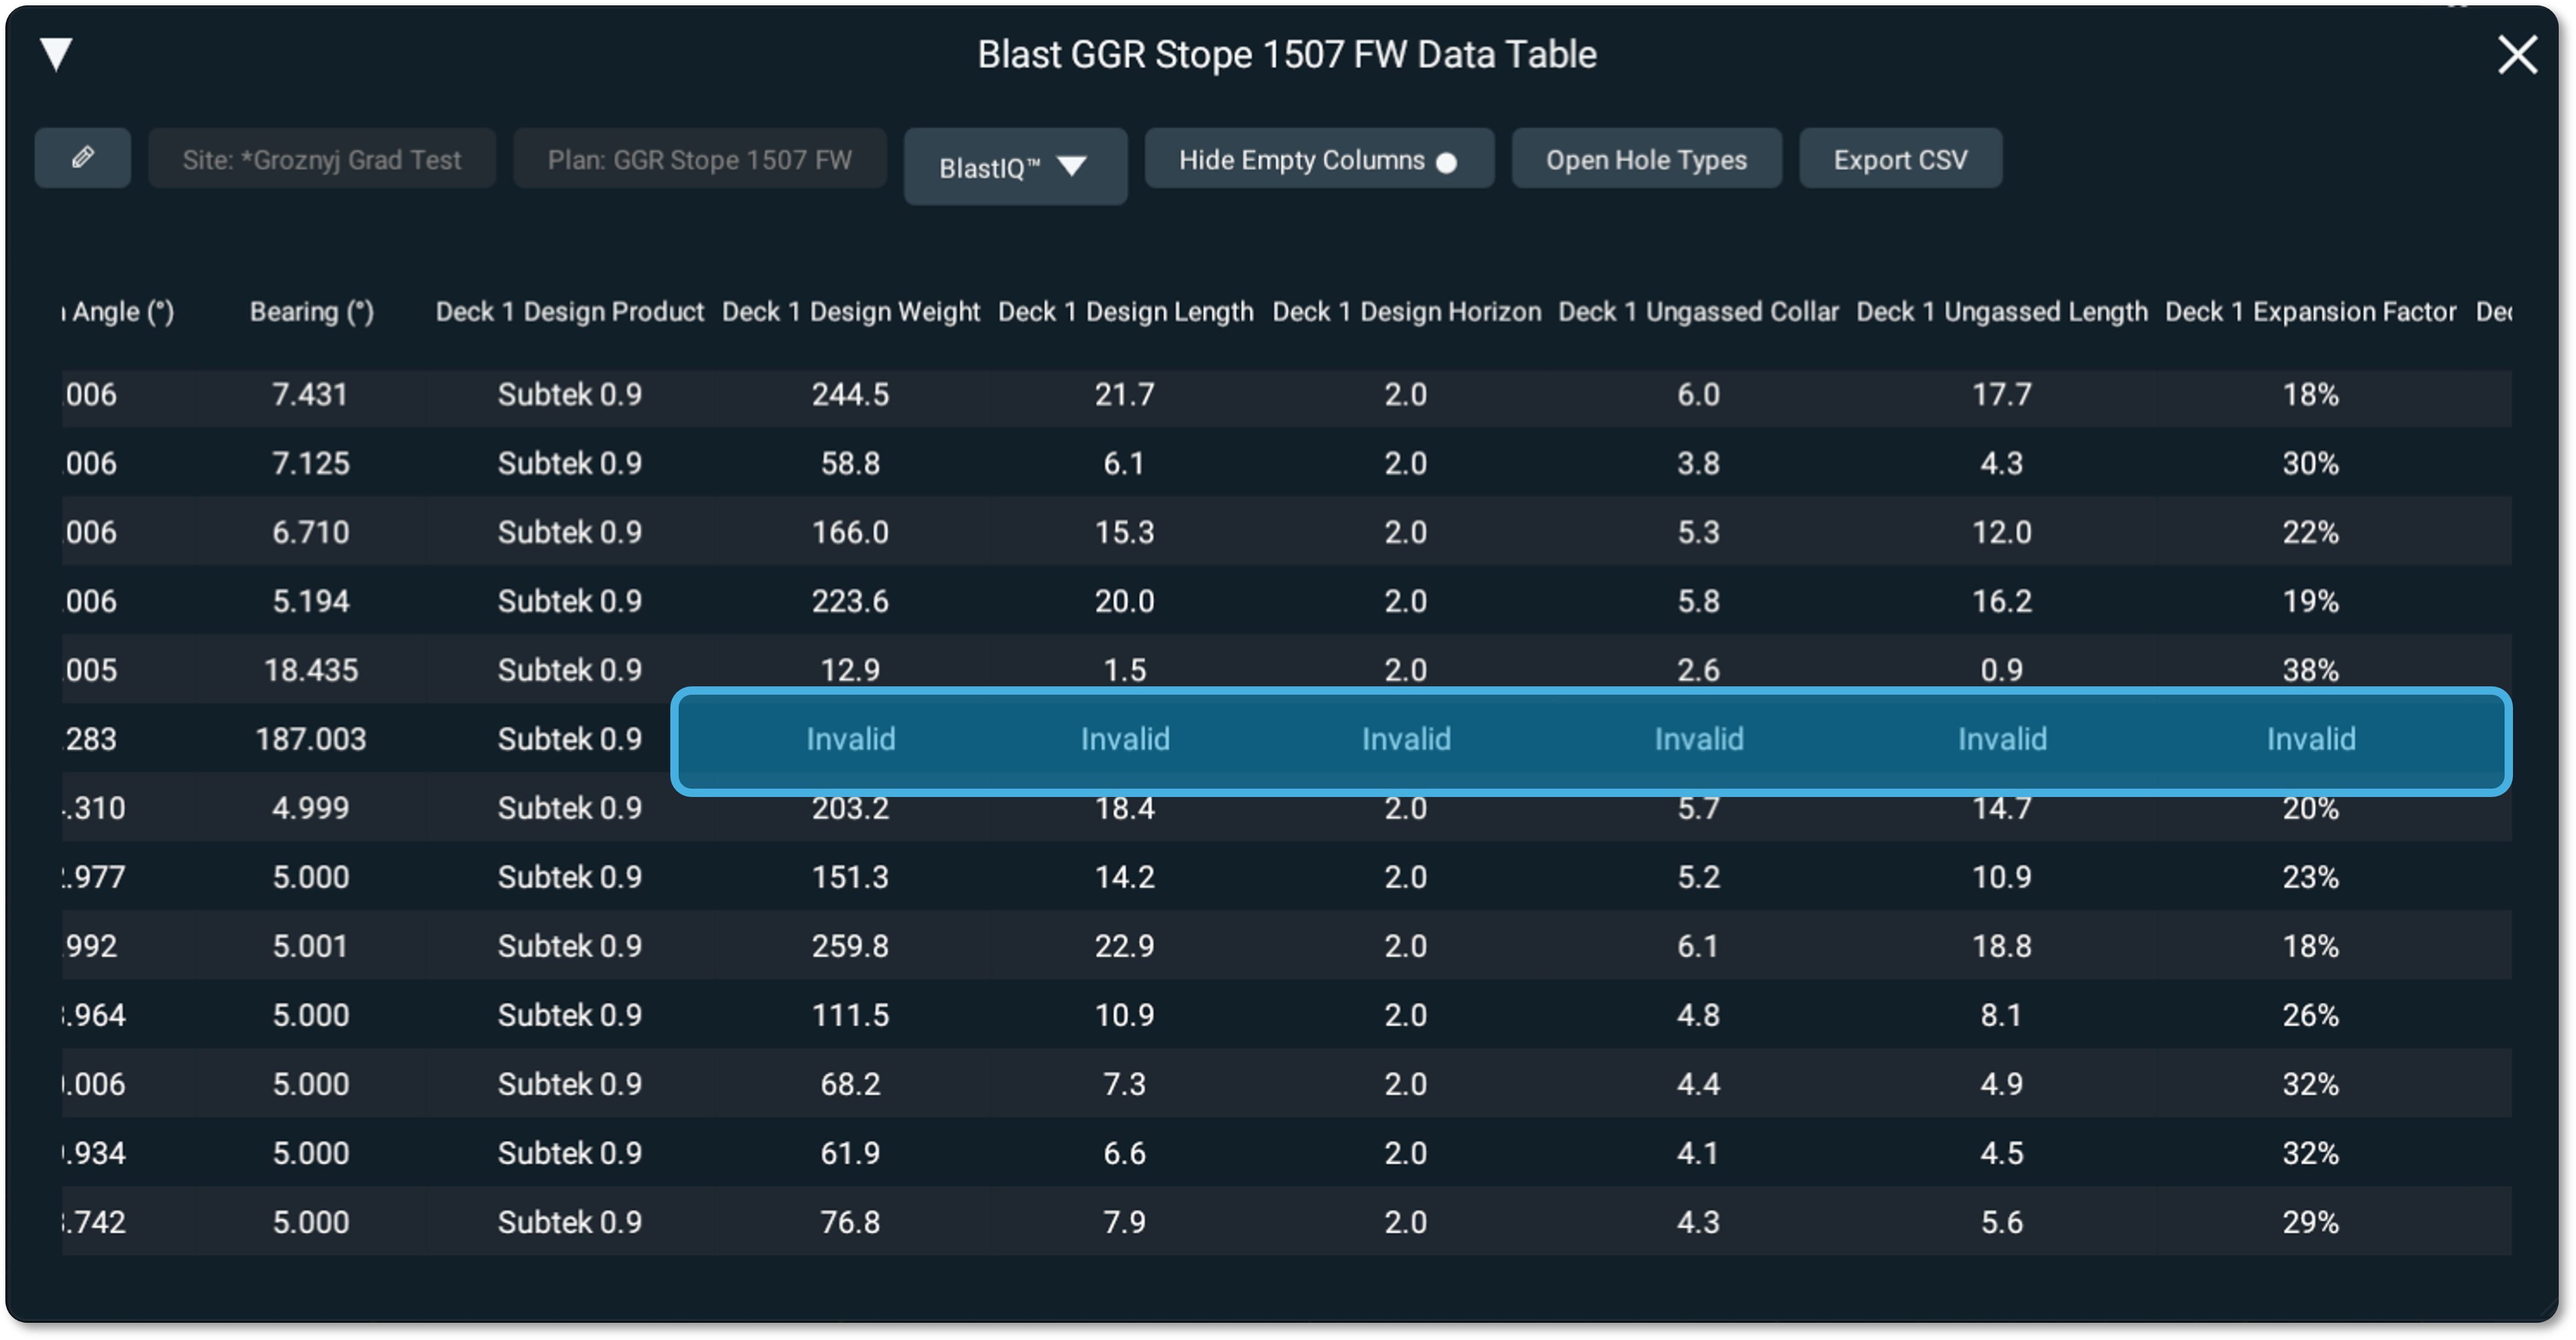This screenshot has width=2576, height=1340.
Task: Select the bearing cell 7.431
Action: pyautogui.click(x=311, y=394)
